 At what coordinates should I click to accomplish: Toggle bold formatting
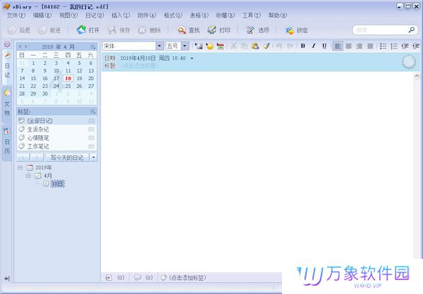coord(302,46)
